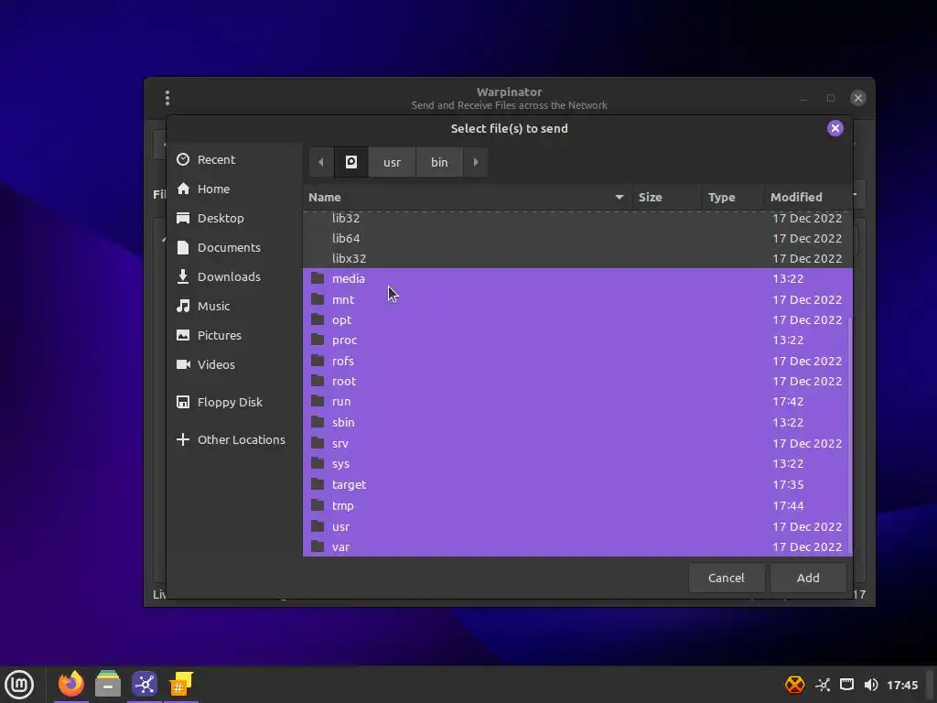Screen dimensions: 937x703
Task: Click the root filesystem disk icon in path bar
Action: (351, 162)
